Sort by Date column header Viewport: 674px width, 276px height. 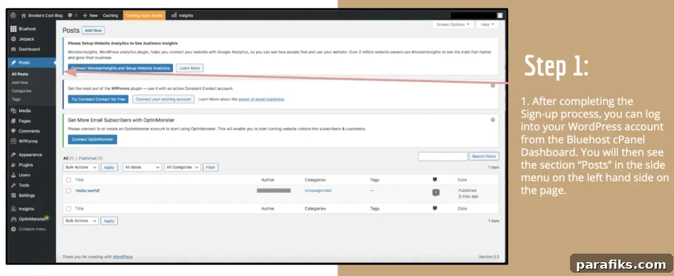pyautogui.click(x=462, y=180)
